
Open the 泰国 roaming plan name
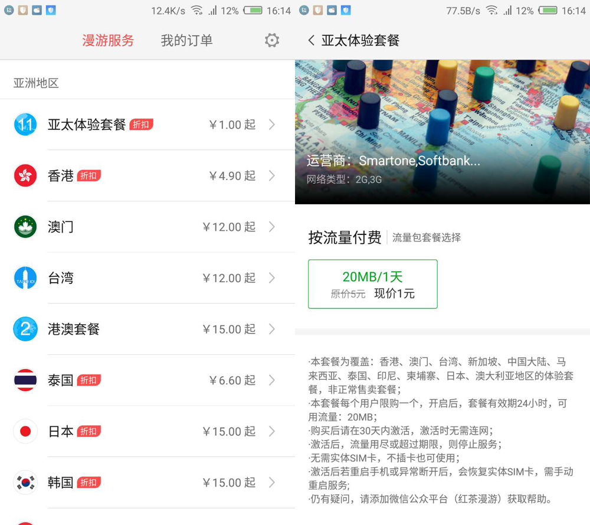(x=61, y=380)
